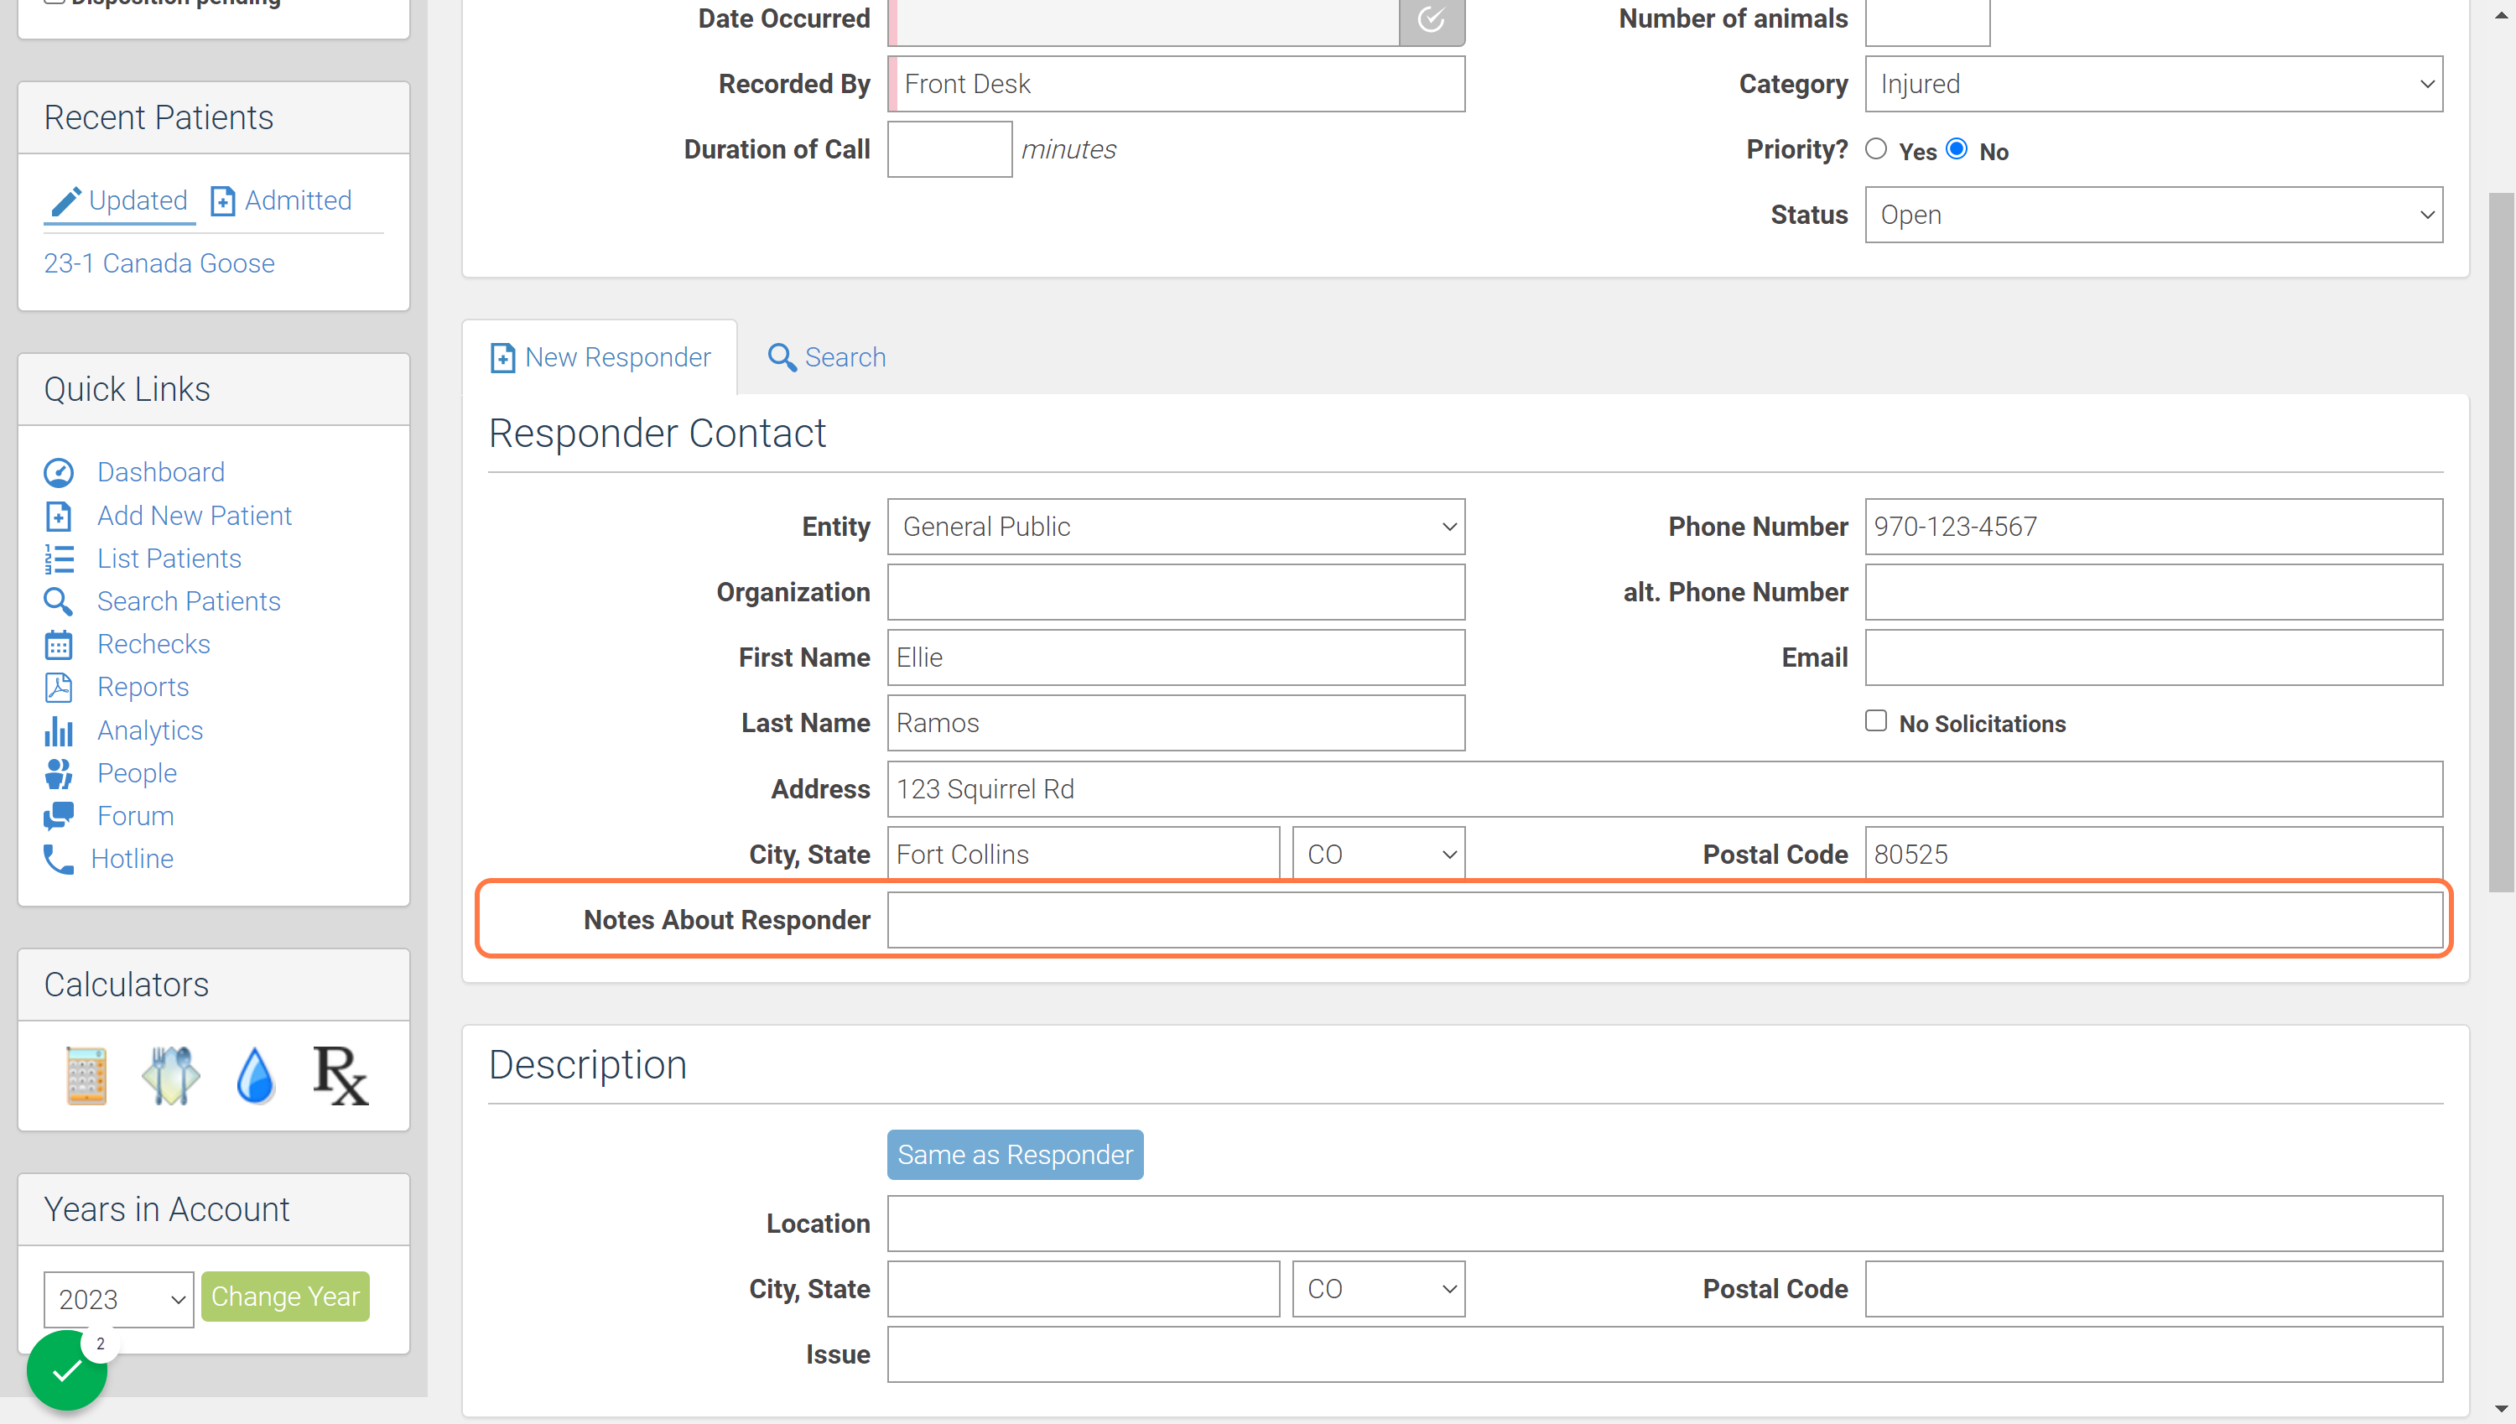Open the Forum chat icon
This screenshot has width=2516, height=1424.
pos(59,816)
